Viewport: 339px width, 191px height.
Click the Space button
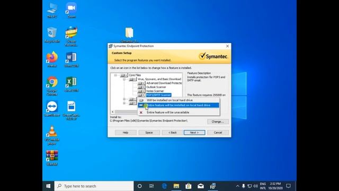(x=149, y=133)
